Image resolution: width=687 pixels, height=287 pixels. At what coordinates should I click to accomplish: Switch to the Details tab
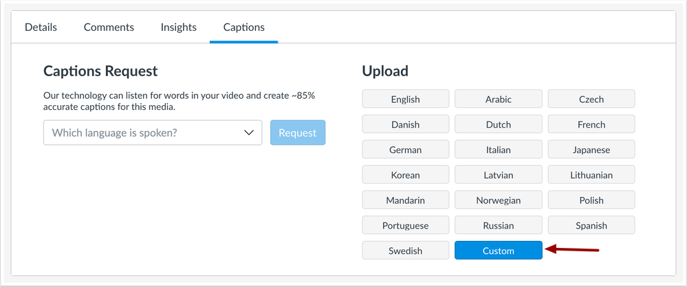tap(41, 27)
